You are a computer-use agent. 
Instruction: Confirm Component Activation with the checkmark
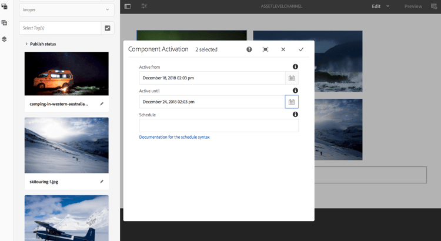point(301,49)
